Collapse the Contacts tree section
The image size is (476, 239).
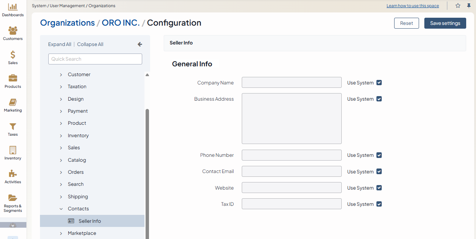(x=61, y=209)
